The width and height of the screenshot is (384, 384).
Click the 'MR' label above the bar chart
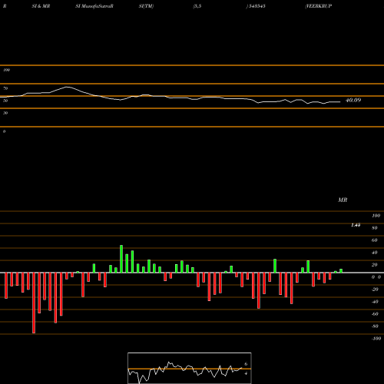tap(343, 200)
